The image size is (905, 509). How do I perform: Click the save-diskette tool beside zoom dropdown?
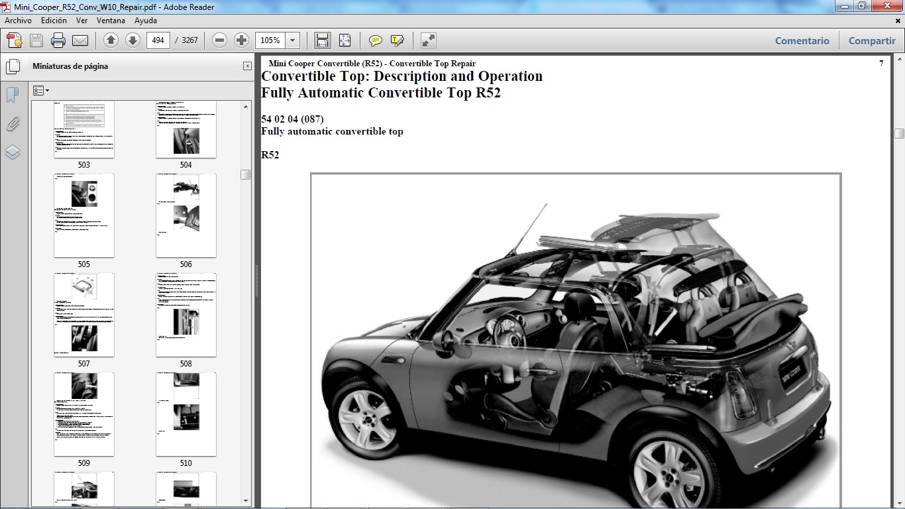[x=323, y=40]
